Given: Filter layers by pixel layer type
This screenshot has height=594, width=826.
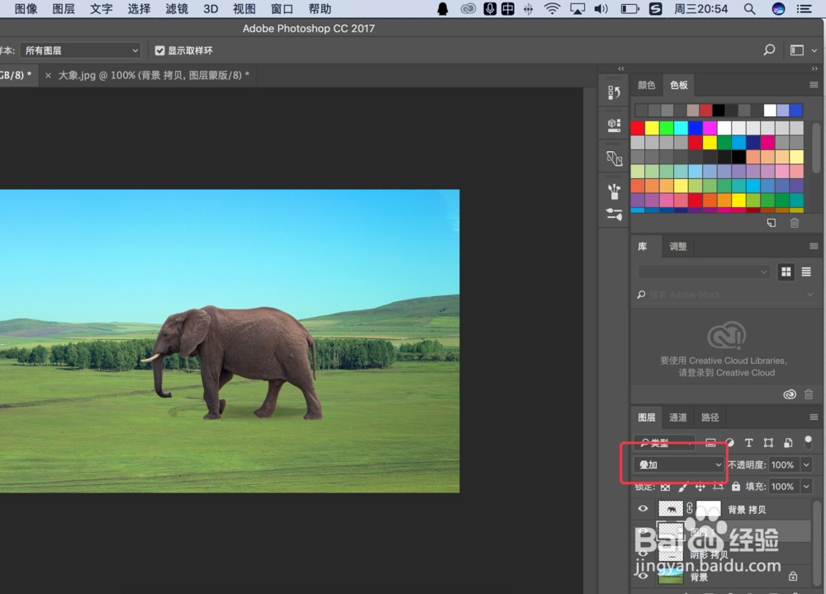Looking at the screenshot, I should click(710, 442).
